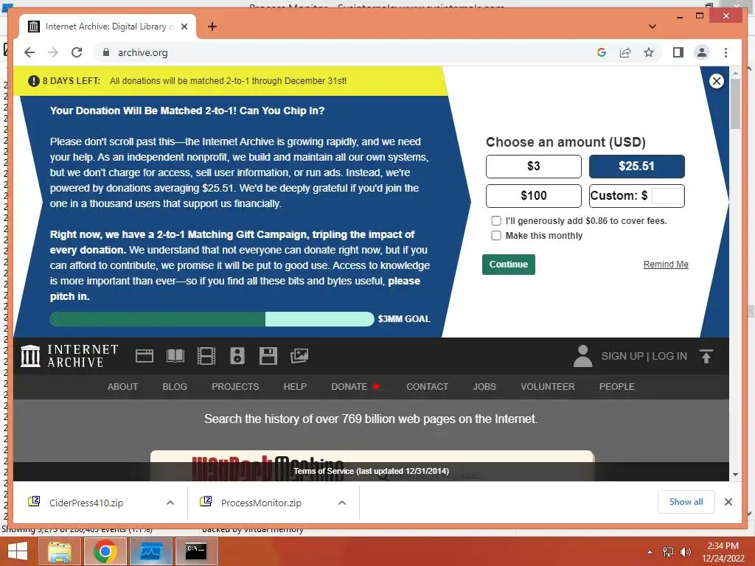The image size is (755, 566).
Task: Open the Audio speaker icon
Action: tap(237, 356)
